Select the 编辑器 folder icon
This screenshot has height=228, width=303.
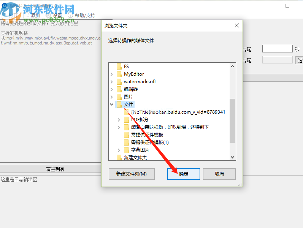(119, 89)
